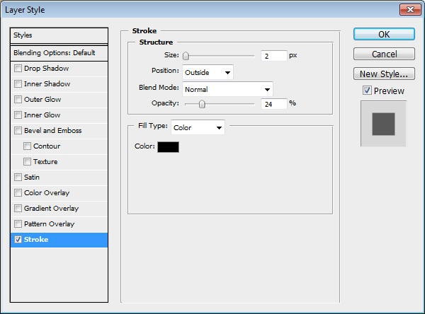Enable the Outer Glow checkbox

point(18,99)
